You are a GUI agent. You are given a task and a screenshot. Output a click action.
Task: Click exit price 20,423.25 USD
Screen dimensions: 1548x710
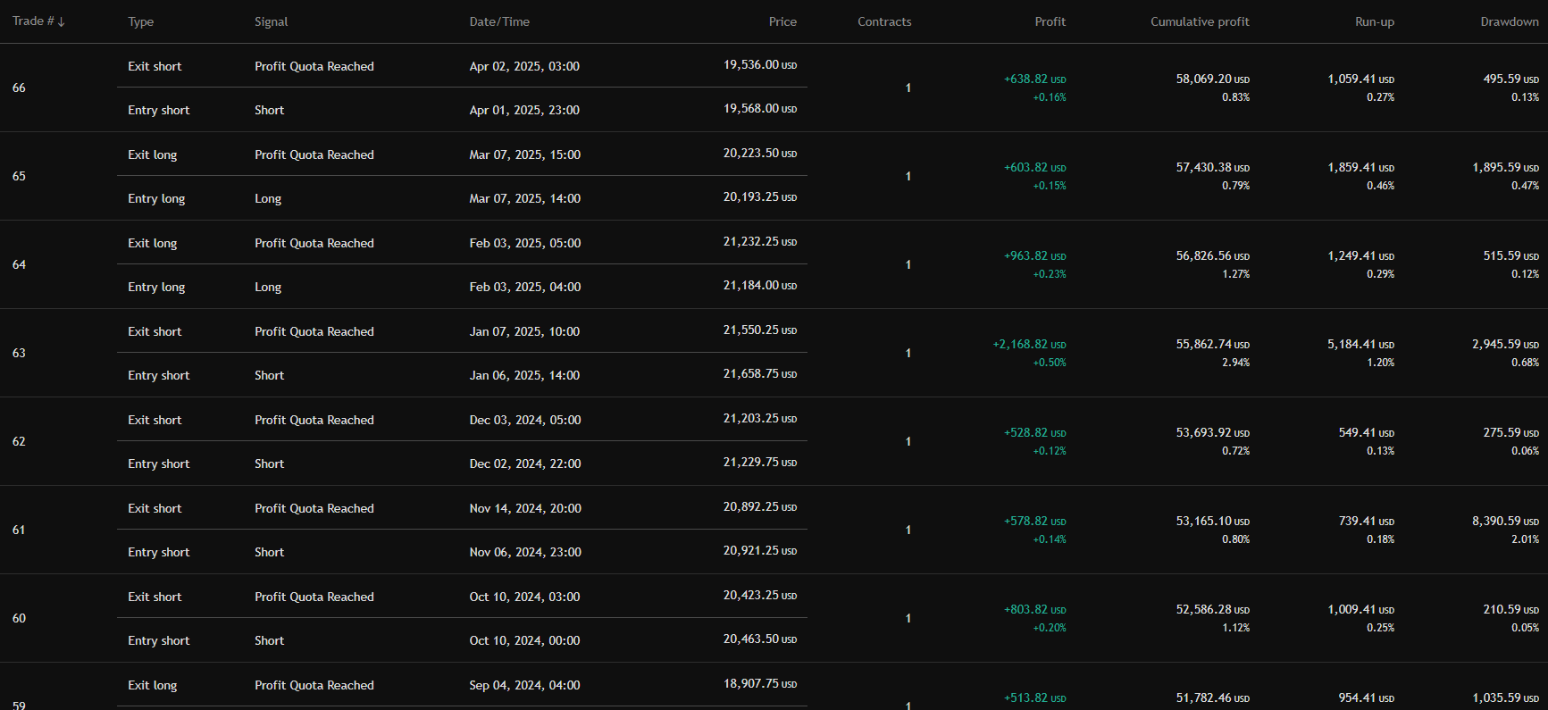point(760,595)
